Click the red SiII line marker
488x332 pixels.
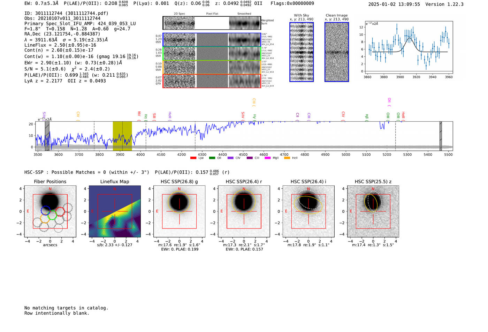[x=154, y=117]
